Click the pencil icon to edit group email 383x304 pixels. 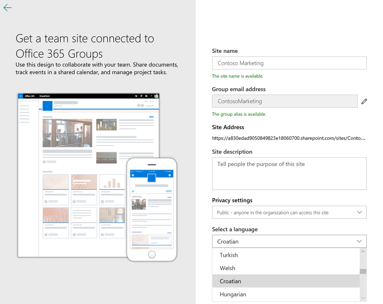(364, 101)
